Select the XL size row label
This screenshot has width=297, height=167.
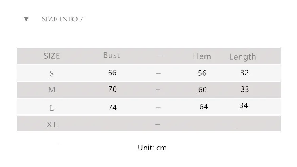(52, 125)
